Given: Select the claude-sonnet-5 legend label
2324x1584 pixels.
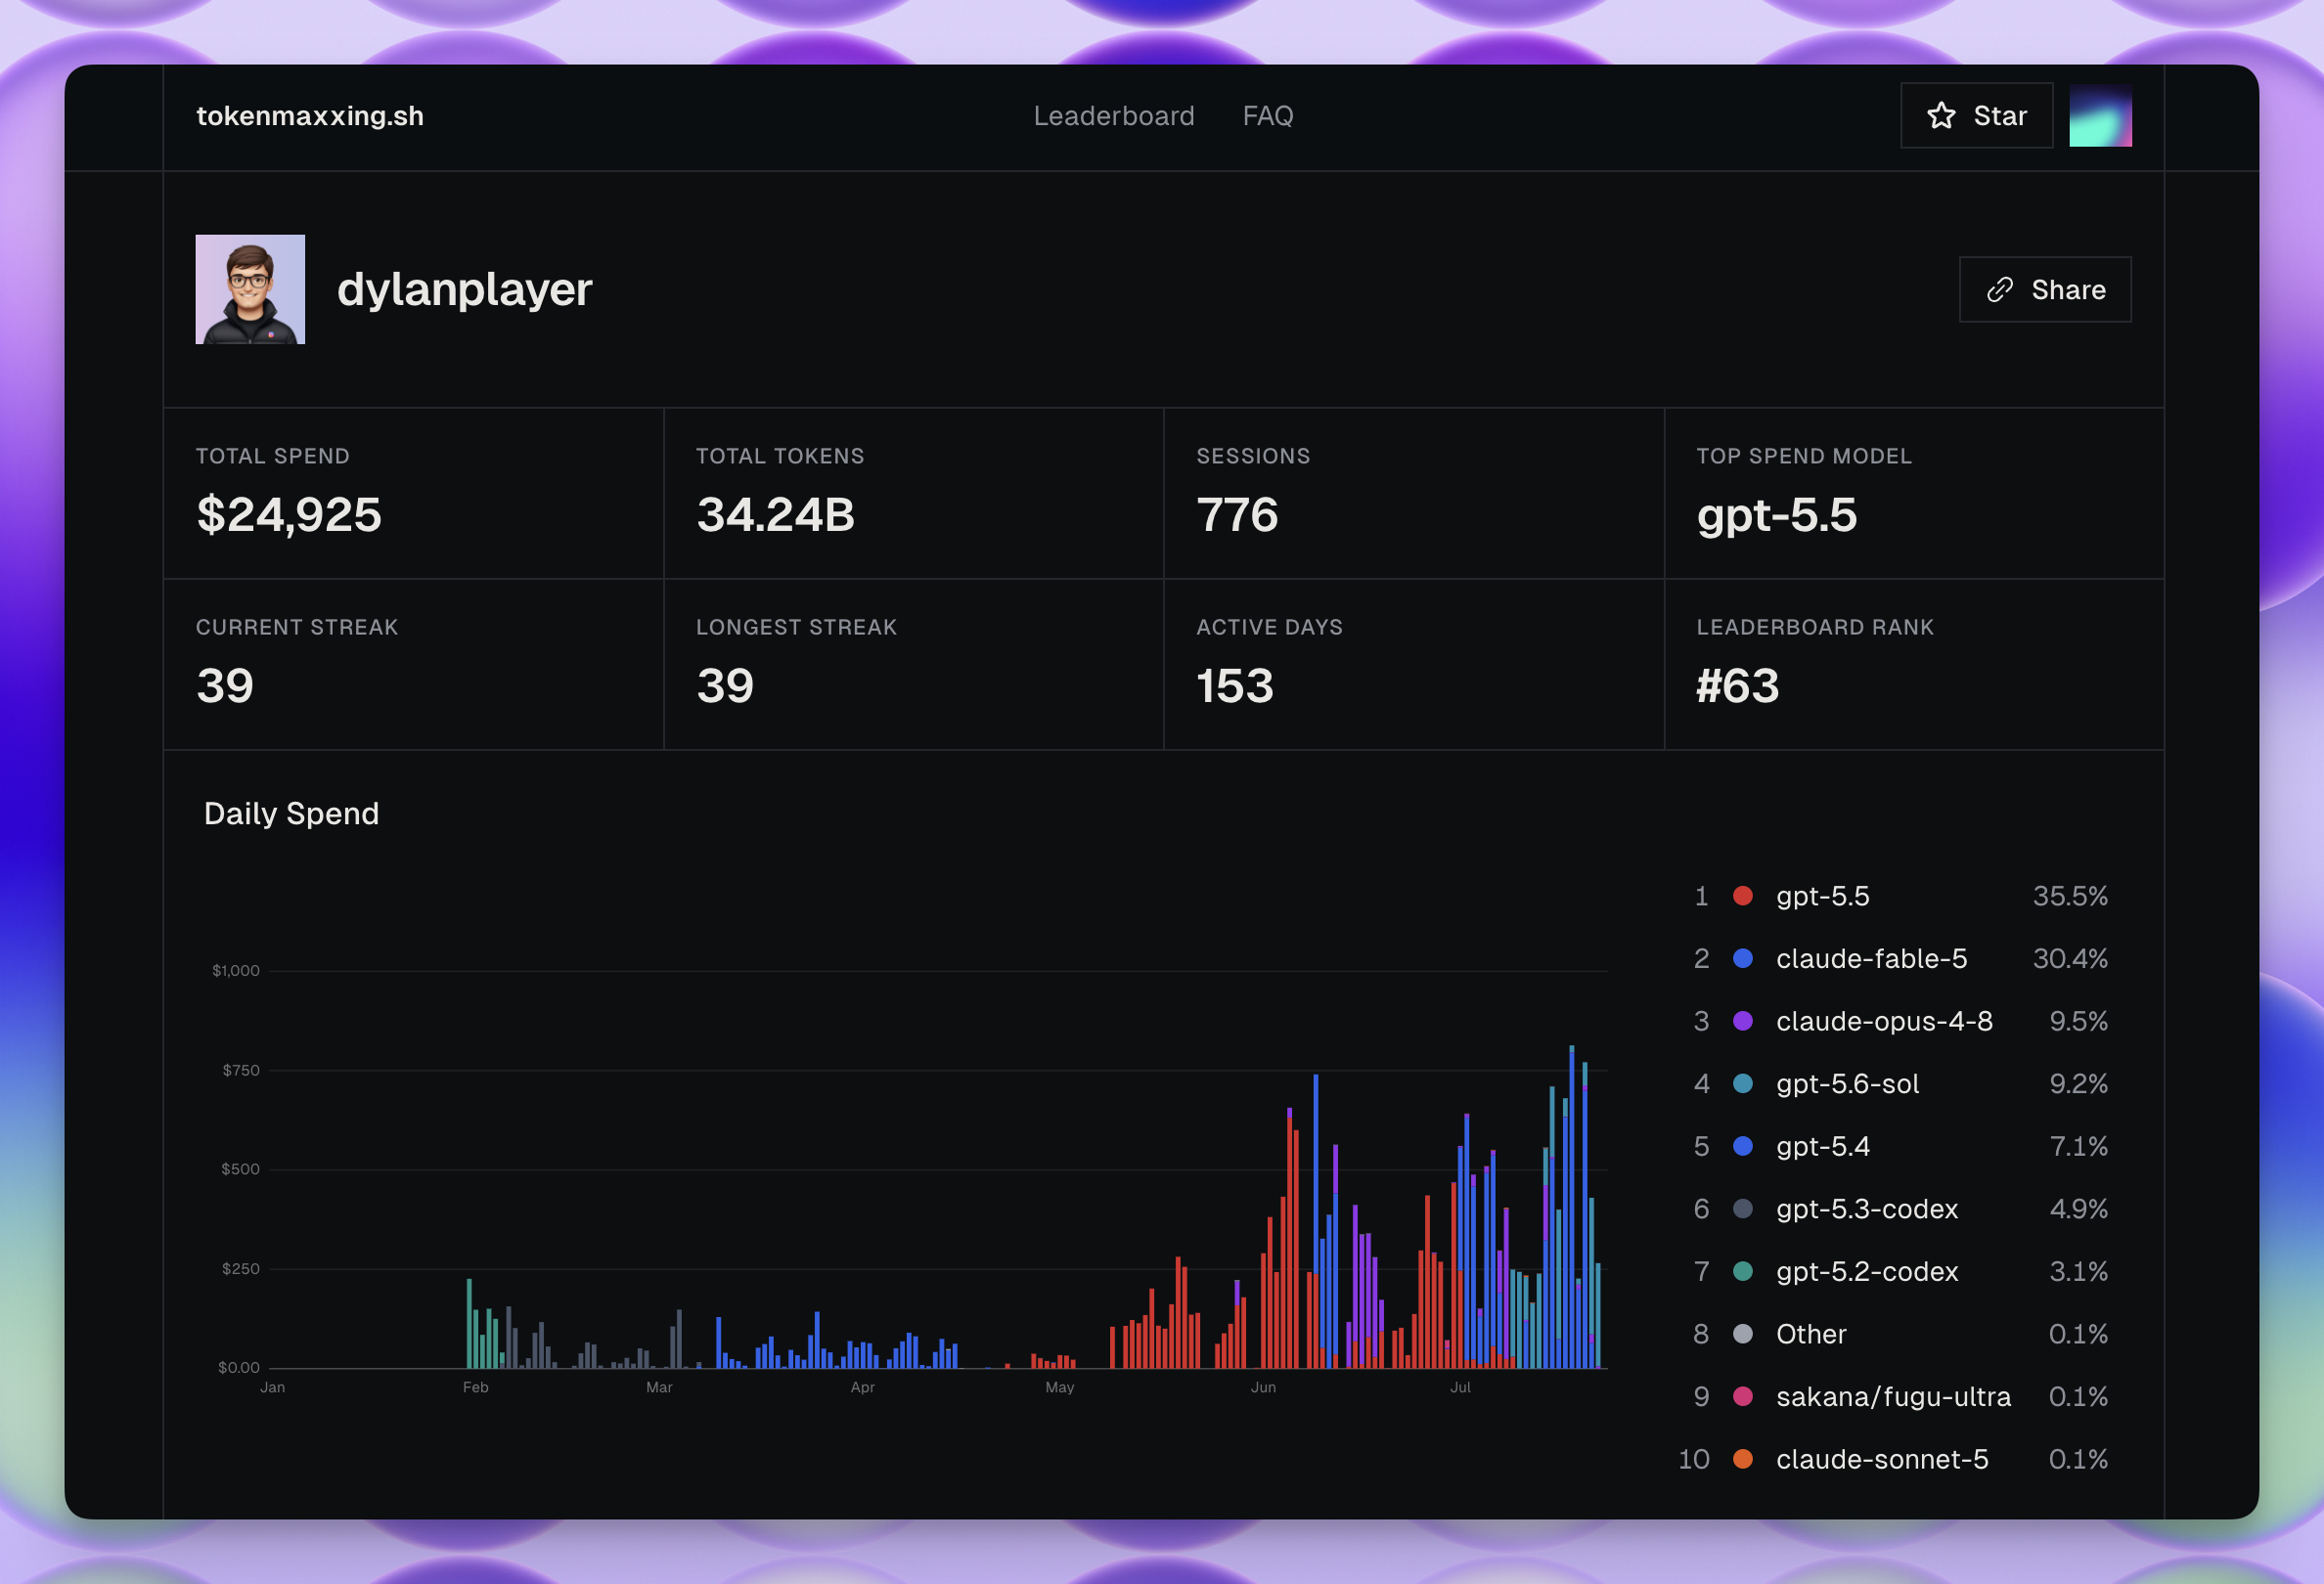Looking at the screenshot, I should (x=1881, y=1459).
